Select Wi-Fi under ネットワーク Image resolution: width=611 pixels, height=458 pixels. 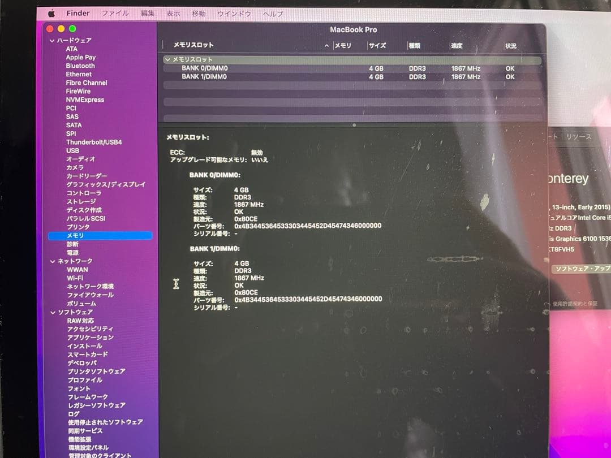coord(75,278)
